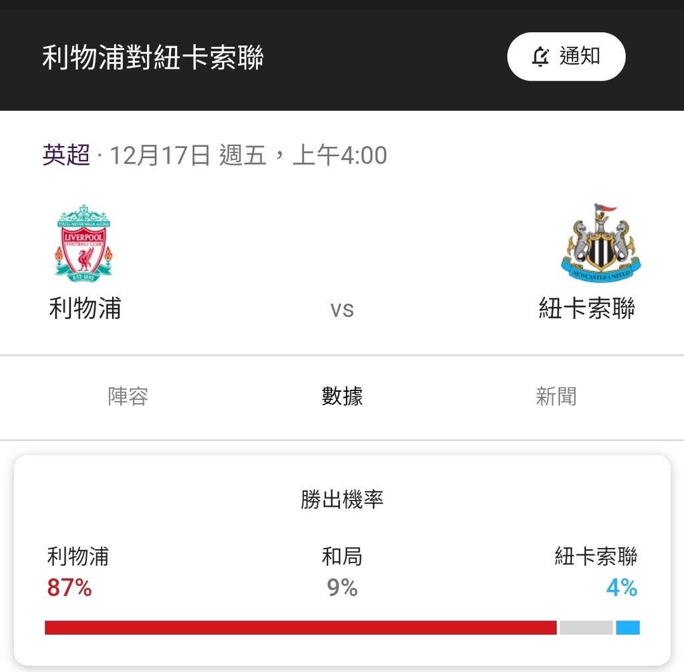
Task: Tap the Newcastle United club crest
Action: [601, 243]
